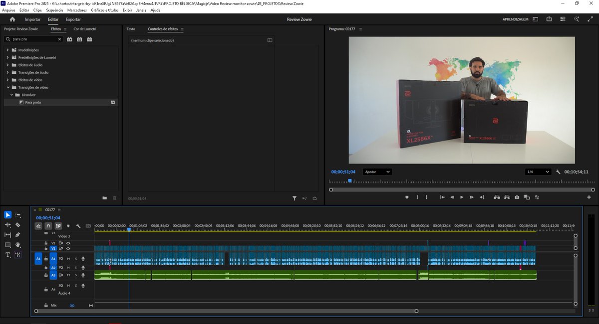Toggle lock on track A2
The width and height of the screenshot is (599, 324).
46,268
